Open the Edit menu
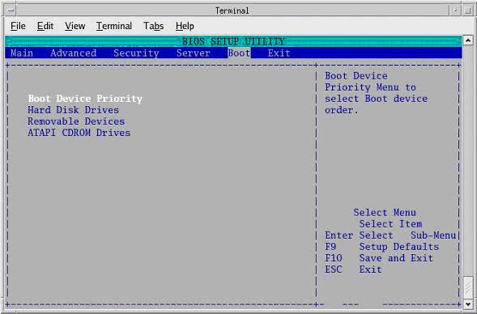477x314 pixels. tap(45, 26)
